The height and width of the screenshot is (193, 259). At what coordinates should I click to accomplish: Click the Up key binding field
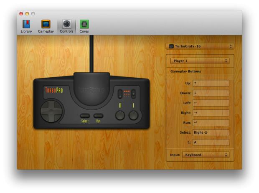tap(211, 83)
